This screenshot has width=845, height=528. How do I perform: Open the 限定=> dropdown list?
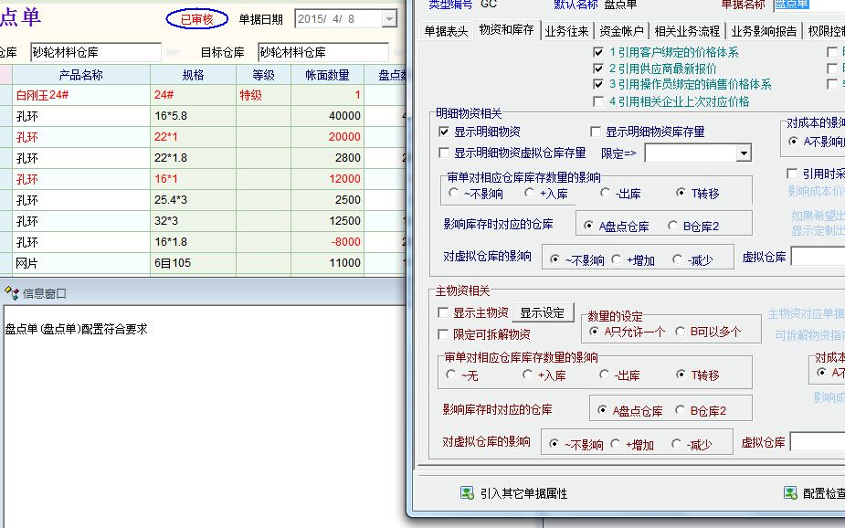(744, 153)
